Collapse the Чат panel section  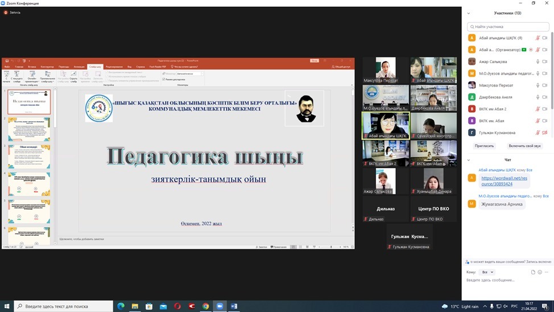point(468,160)
